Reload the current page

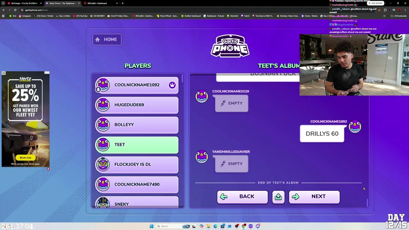point(15,10)
